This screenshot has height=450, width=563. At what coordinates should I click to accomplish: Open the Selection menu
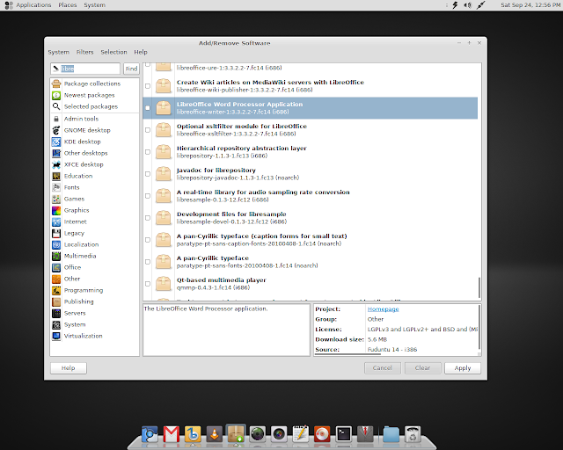tap(113, 52)
